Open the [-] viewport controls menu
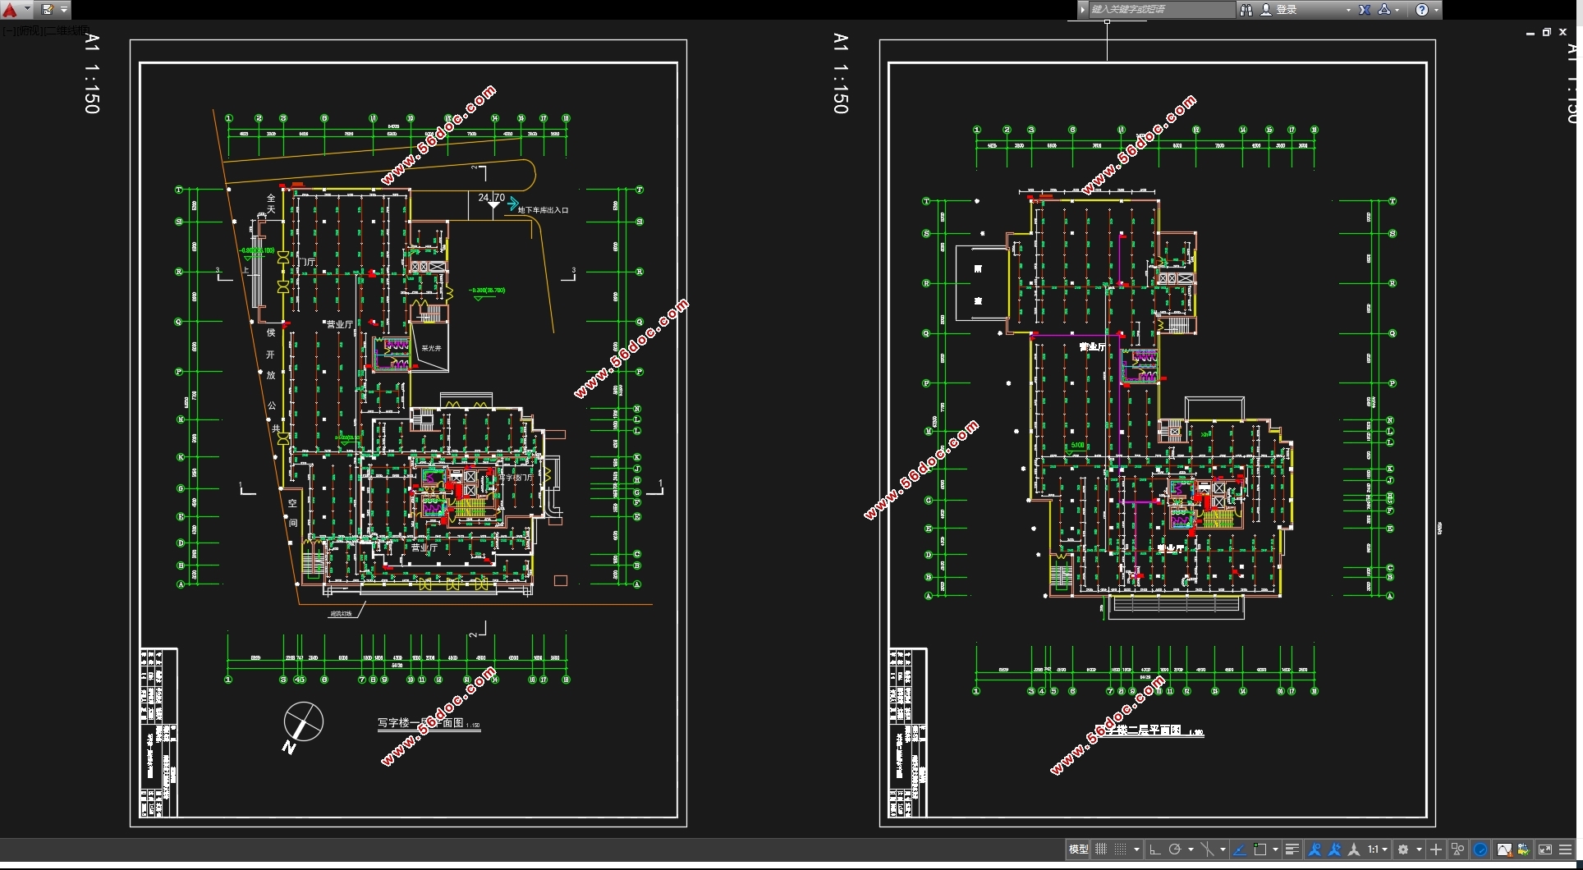 tap(9, 30)
